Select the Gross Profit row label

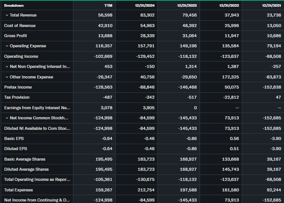point(15,36)
